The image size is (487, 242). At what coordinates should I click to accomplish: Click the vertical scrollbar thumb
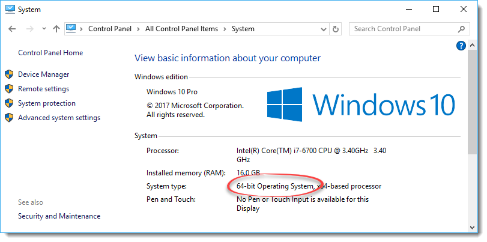pyautogui.click(x=473, y=102)
